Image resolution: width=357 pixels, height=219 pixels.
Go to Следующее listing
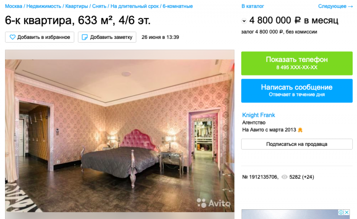click(335, 6)
